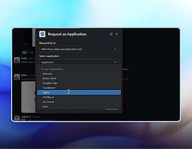Open the dialog in a new window icon
The width and height of the screenshot is (192, 149).
pyautogui.click(x=111, y=34)
